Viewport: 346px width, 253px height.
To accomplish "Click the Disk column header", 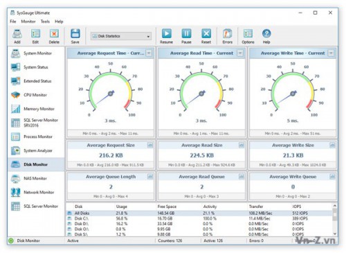I will pyautogui.click(x=79, y=207).
